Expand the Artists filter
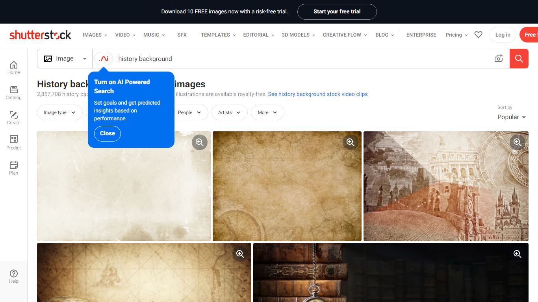 click(229, 112)
